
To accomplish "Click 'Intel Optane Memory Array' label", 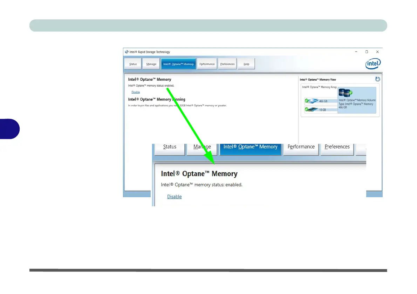I will [319, 87].
